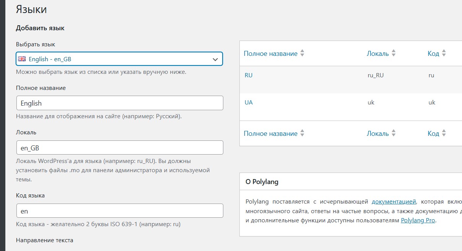Click the UK flag icon in language selector

(22, 59)
